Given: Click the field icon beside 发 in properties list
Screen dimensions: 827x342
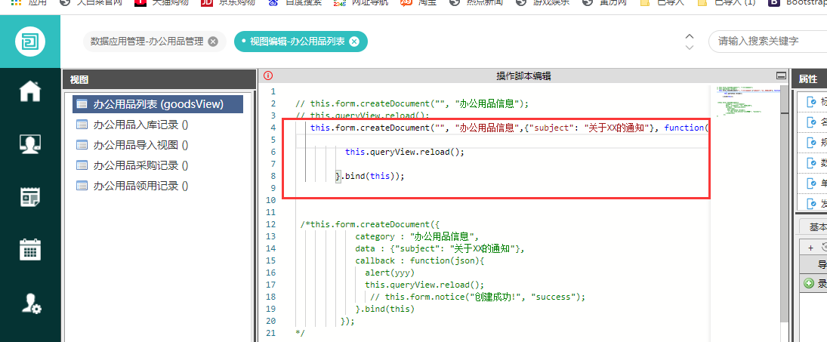Looking at the screenshot, I should [812, 203].
